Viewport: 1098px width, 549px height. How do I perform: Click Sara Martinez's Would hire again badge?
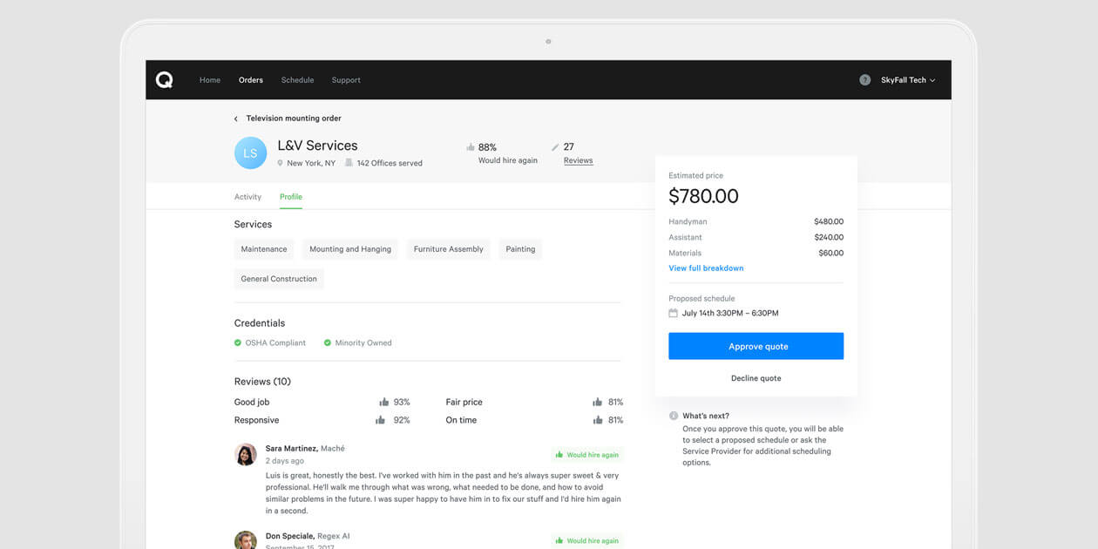(586, 455)
